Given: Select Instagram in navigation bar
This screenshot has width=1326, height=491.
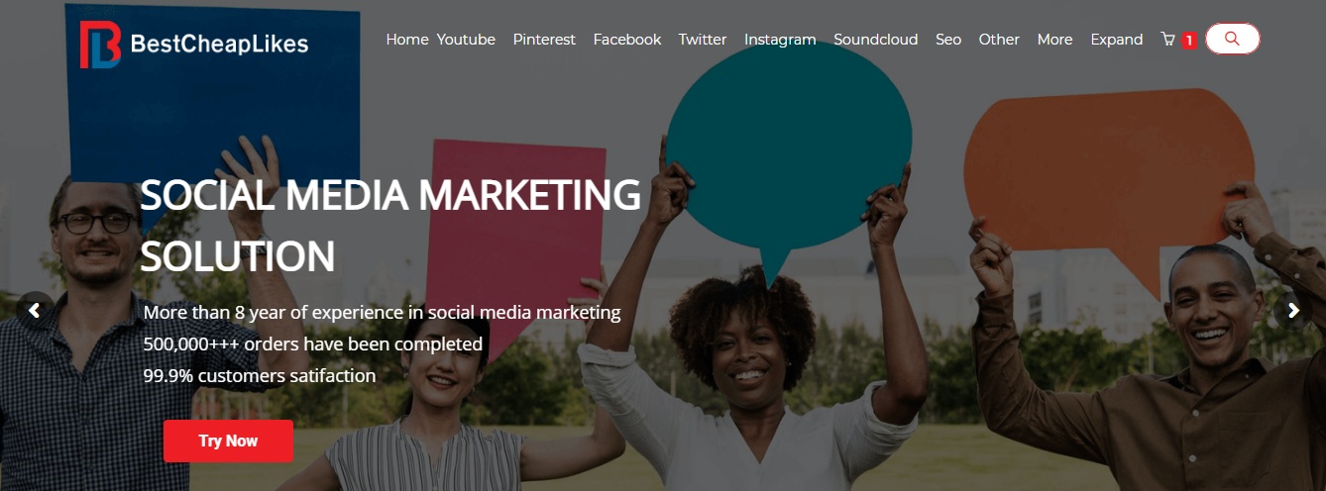Looking at the screenshot, I should coord(780,40).
